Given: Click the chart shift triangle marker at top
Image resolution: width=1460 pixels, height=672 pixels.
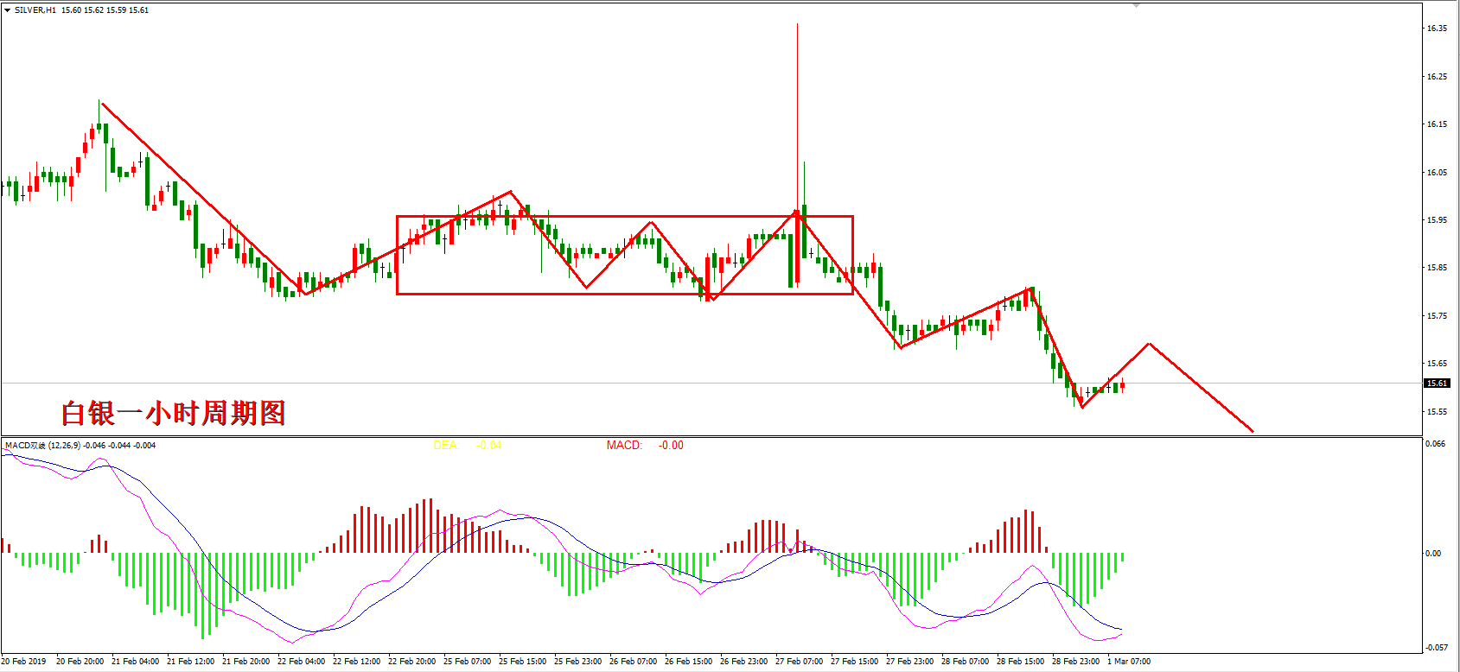Looking at the screenshot, I should point(1137,5).
